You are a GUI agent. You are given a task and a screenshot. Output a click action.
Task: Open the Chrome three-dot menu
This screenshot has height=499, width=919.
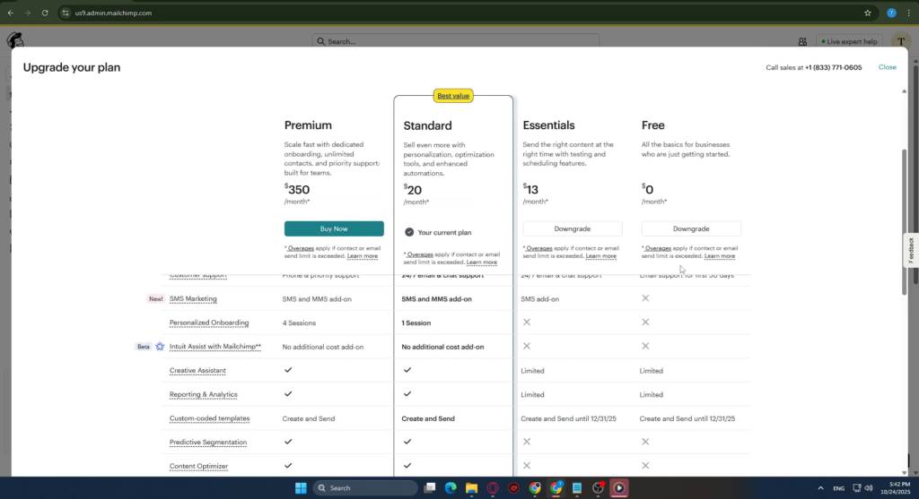point(908,13)
